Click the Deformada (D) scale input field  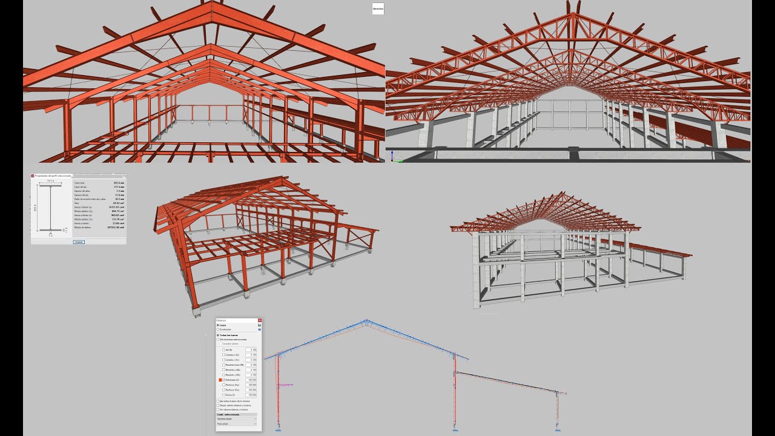[x=251, y=380]
